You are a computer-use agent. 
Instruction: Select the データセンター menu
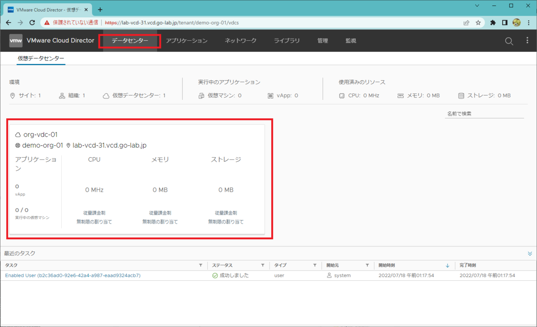[130, 41]
